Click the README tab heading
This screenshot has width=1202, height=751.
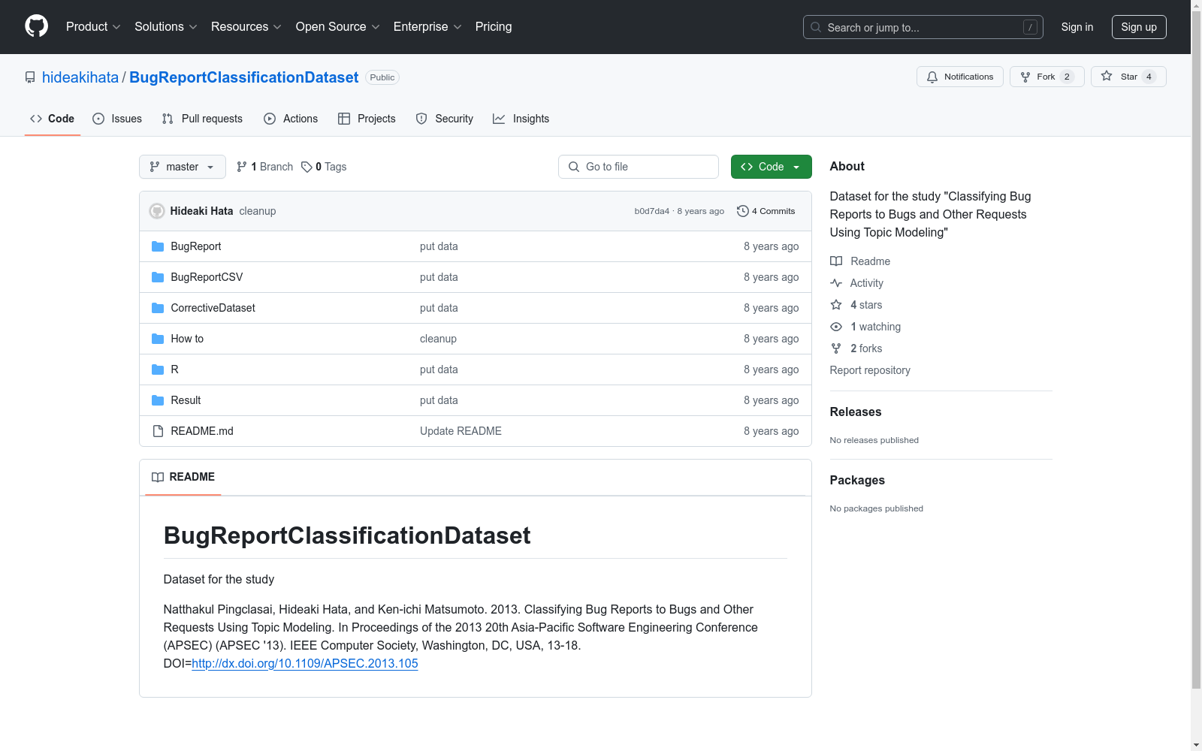[183, 477]
